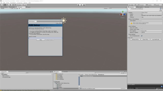Toggle the Local handle rotation button
The height and width of the screenshot is (91, 163).
[x=24, y=5]
